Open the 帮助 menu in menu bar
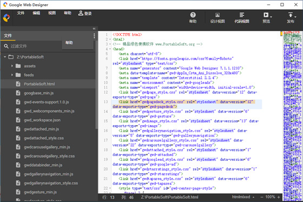This screenshot has width=303, height=202. pos(68,13)
